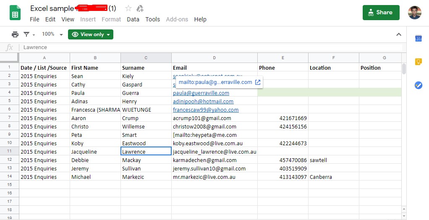The width and height of the screenshot is (429, 220).
Task: Open the File menu
Action: click(34, 19)
